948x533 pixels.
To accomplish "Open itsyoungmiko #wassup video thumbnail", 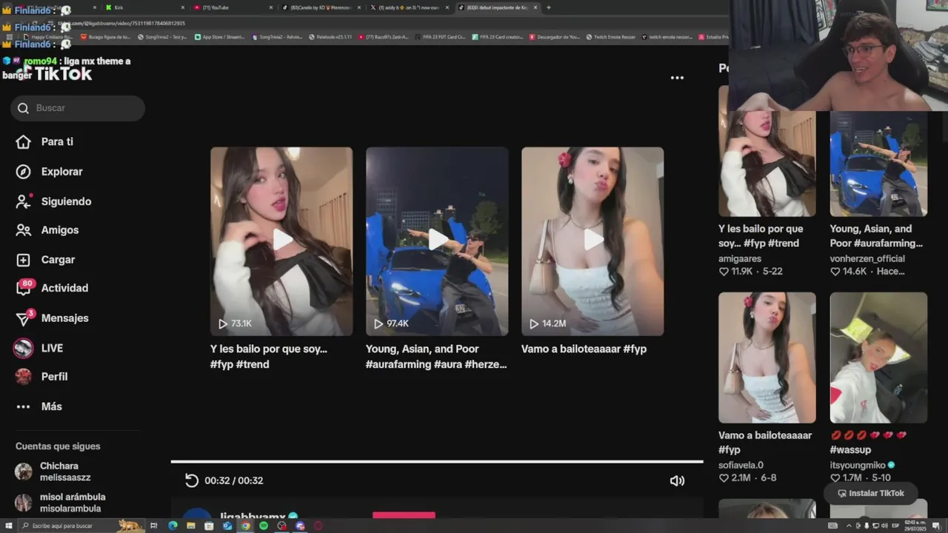I will (878, 358).
